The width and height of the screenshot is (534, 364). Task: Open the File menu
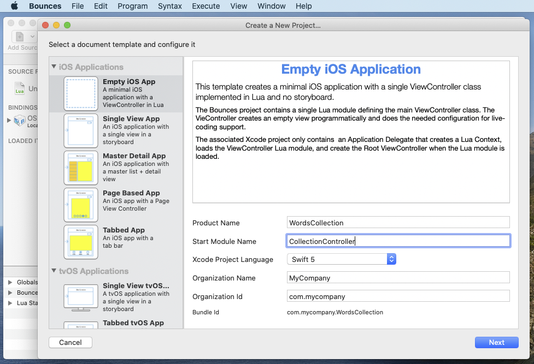78,6
